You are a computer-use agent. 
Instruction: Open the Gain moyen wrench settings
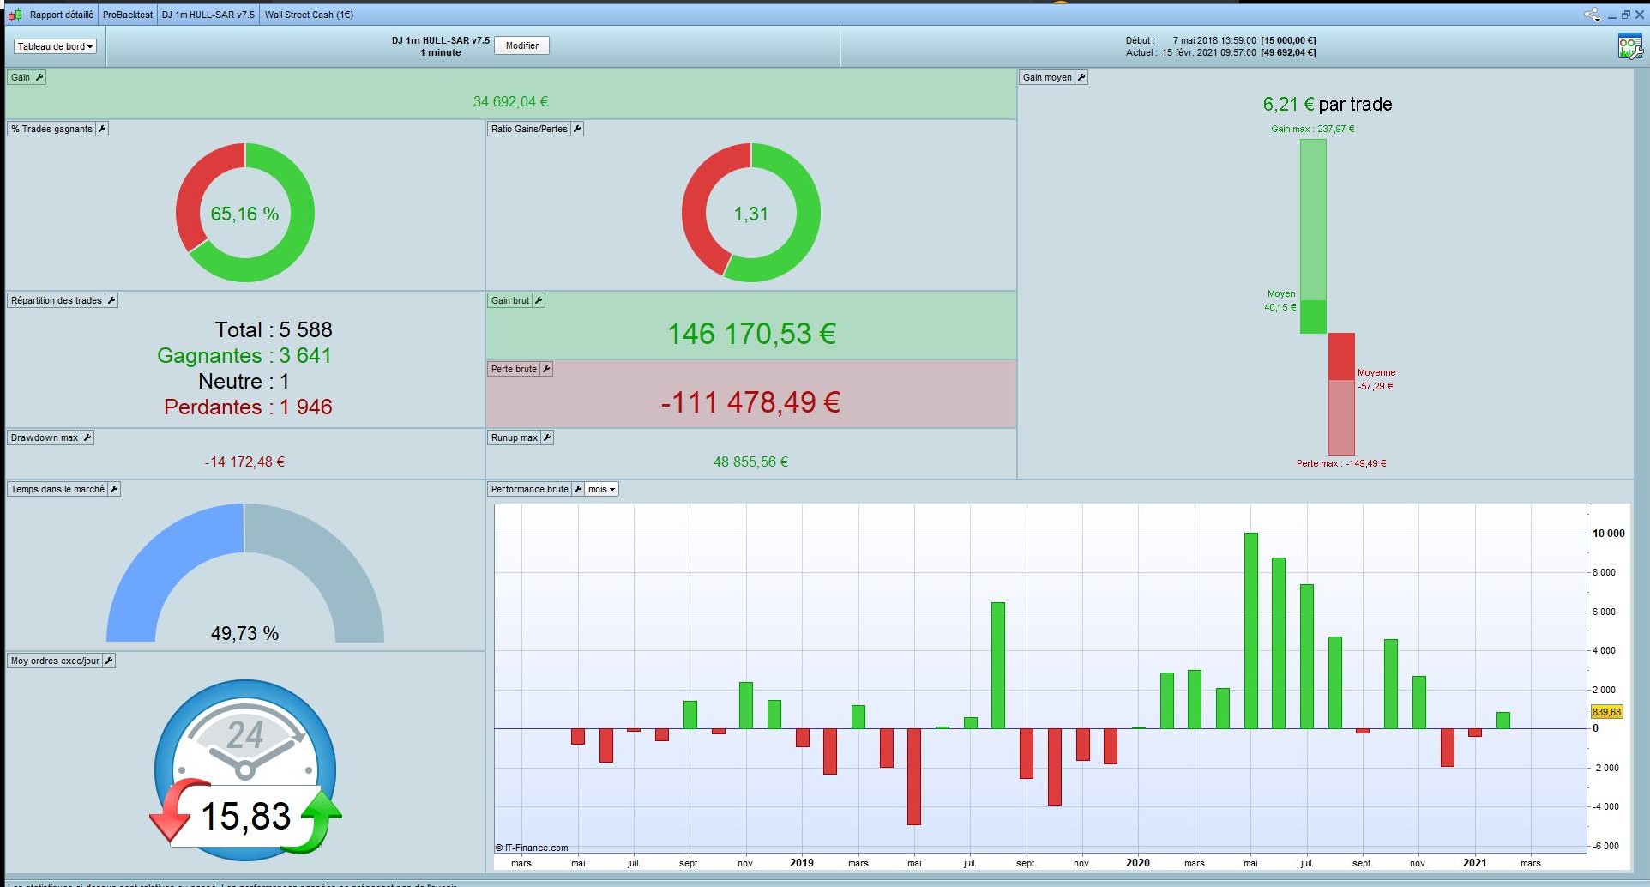point(1081,77)
